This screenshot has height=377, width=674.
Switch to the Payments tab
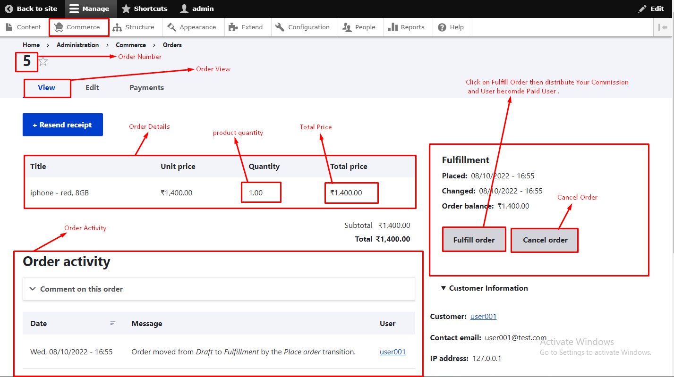[146, 88]
